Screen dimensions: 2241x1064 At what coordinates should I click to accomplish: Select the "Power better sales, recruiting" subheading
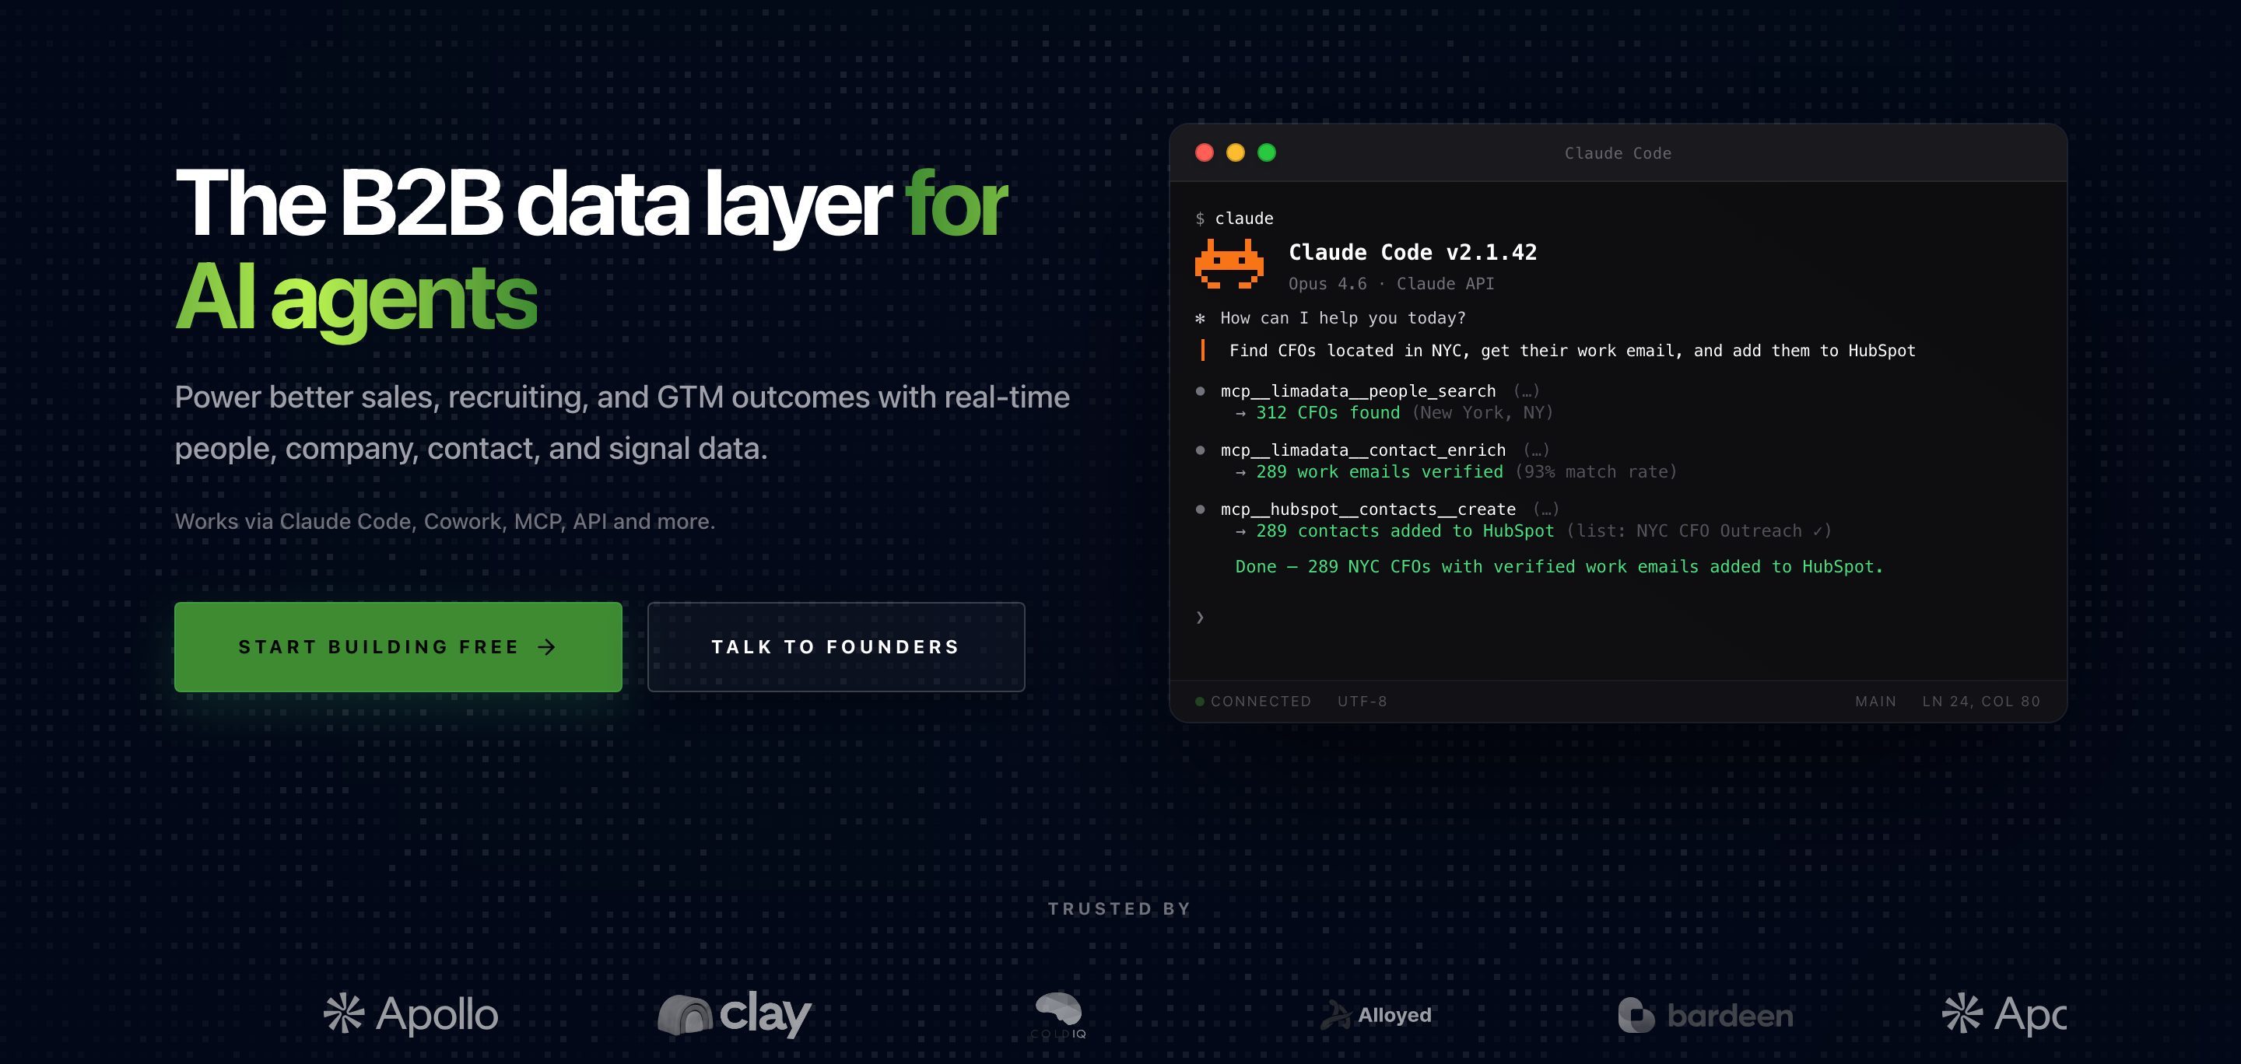622,422
